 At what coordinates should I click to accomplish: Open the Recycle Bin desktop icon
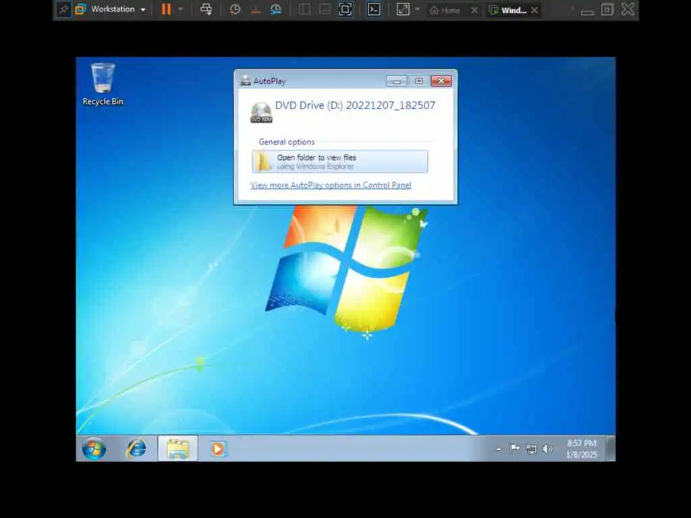tap(103, 84)
